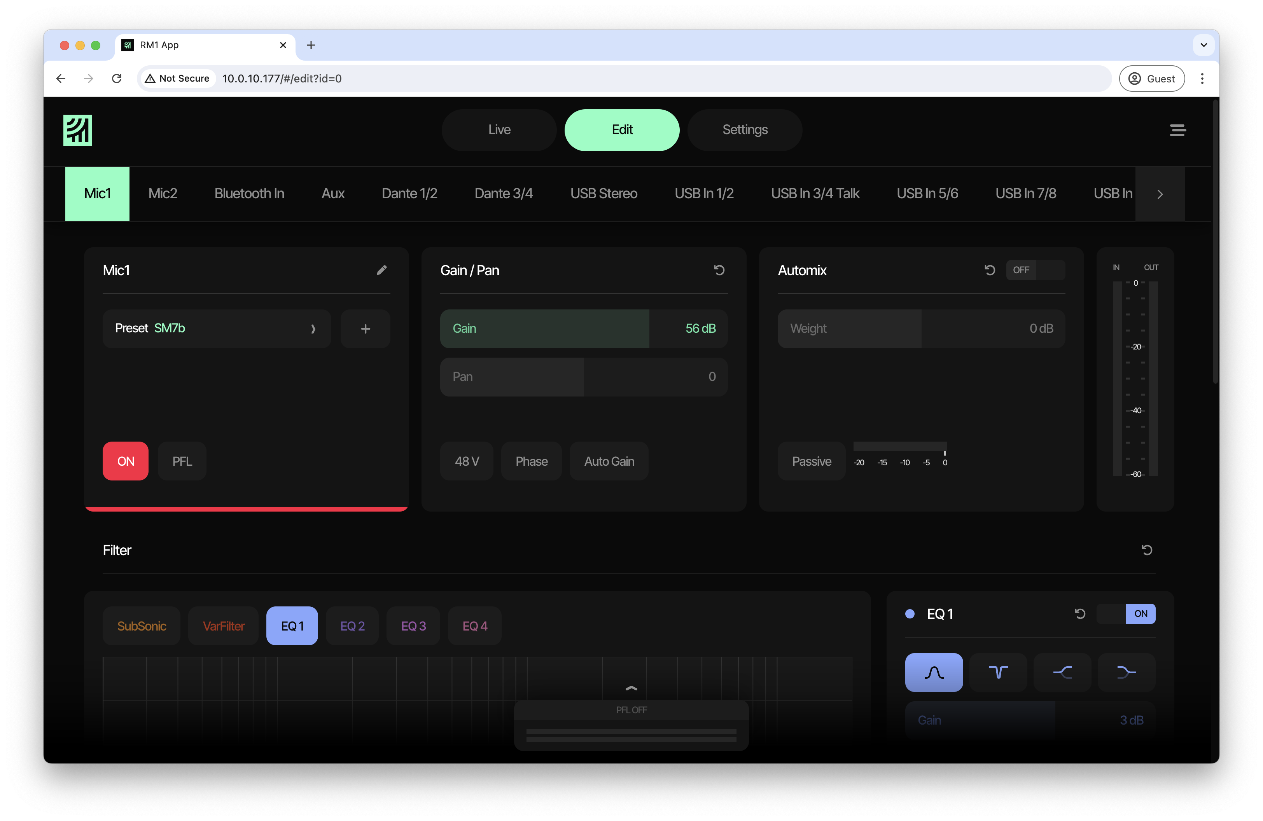The width and height of the screenshot is (1263, 821).
Task: Enable 48 V phantom power
Action: (467, 461)
